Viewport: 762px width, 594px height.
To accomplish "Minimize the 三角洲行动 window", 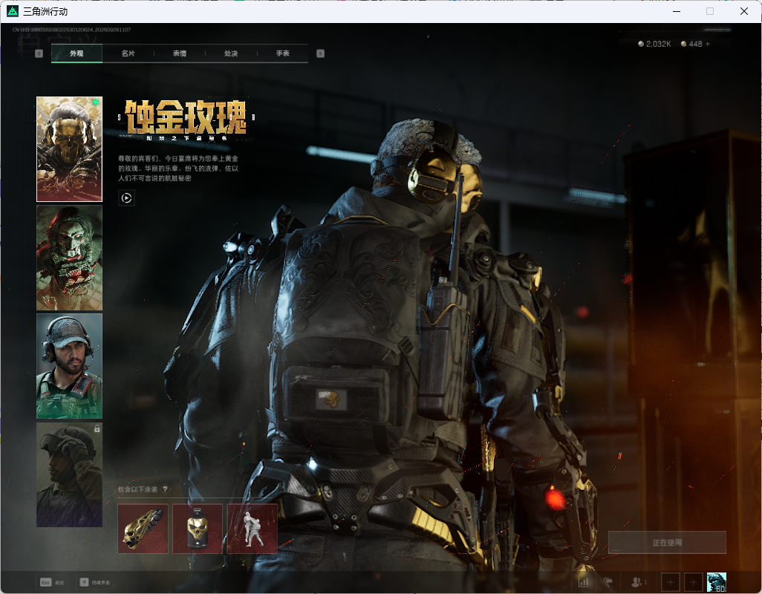I will tap(677, 11).
